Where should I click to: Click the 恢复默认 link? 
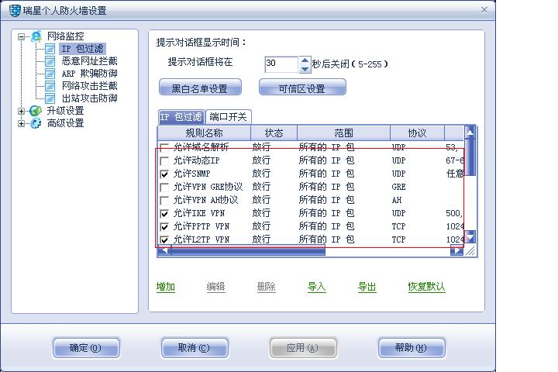(x=426, y=287)
